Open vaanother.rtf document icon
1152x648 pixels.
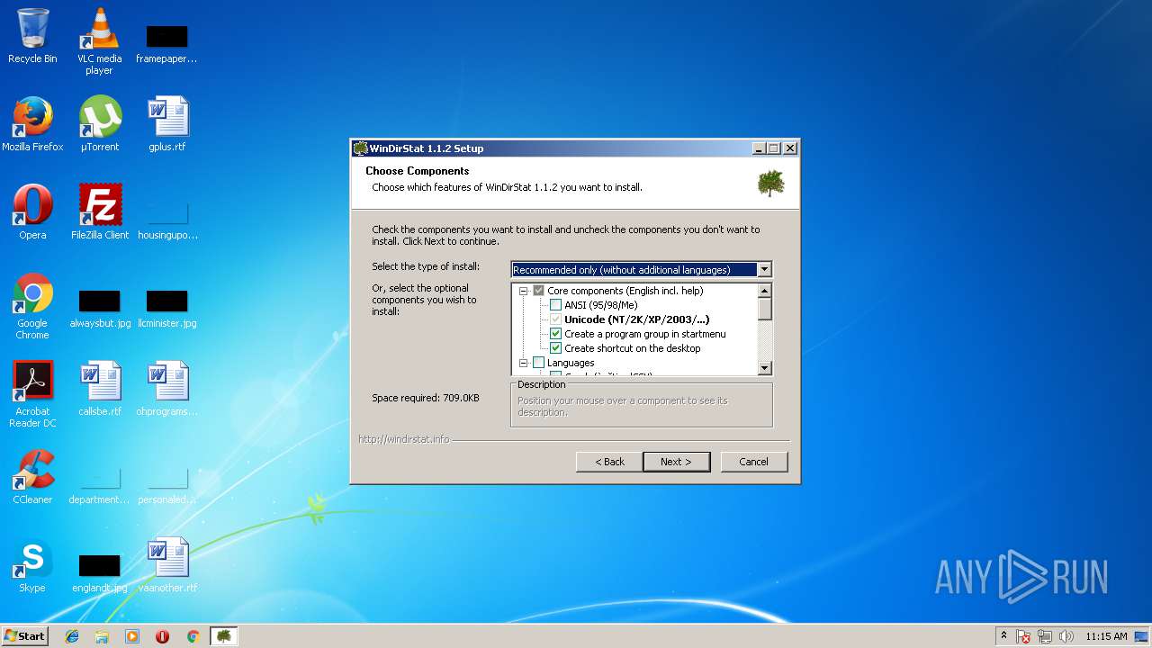167,565
